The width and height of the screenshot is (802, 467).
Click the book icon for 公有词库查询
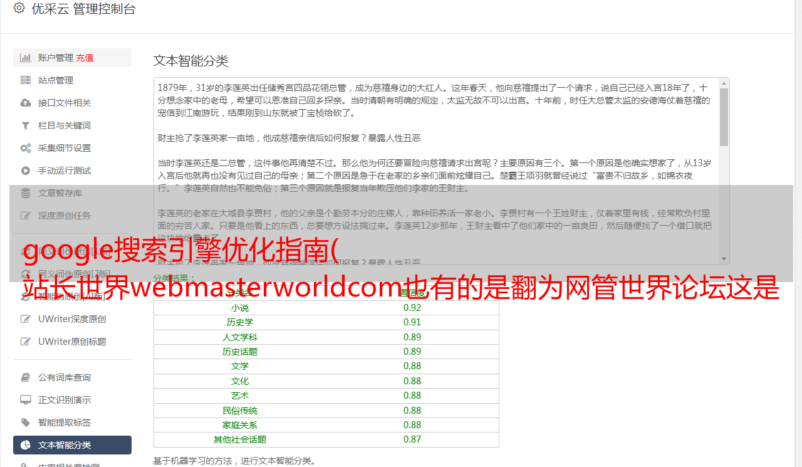tap(26, 377)
